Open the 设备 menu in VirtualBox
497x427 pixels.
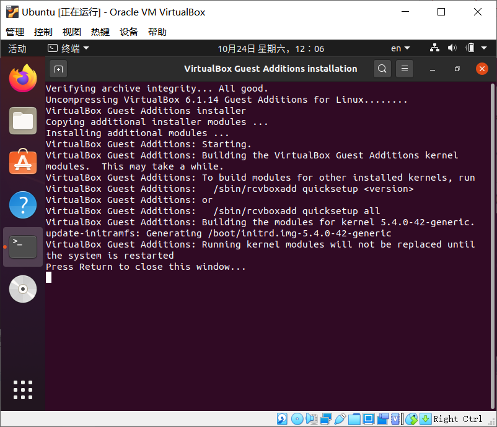[129, 31]
